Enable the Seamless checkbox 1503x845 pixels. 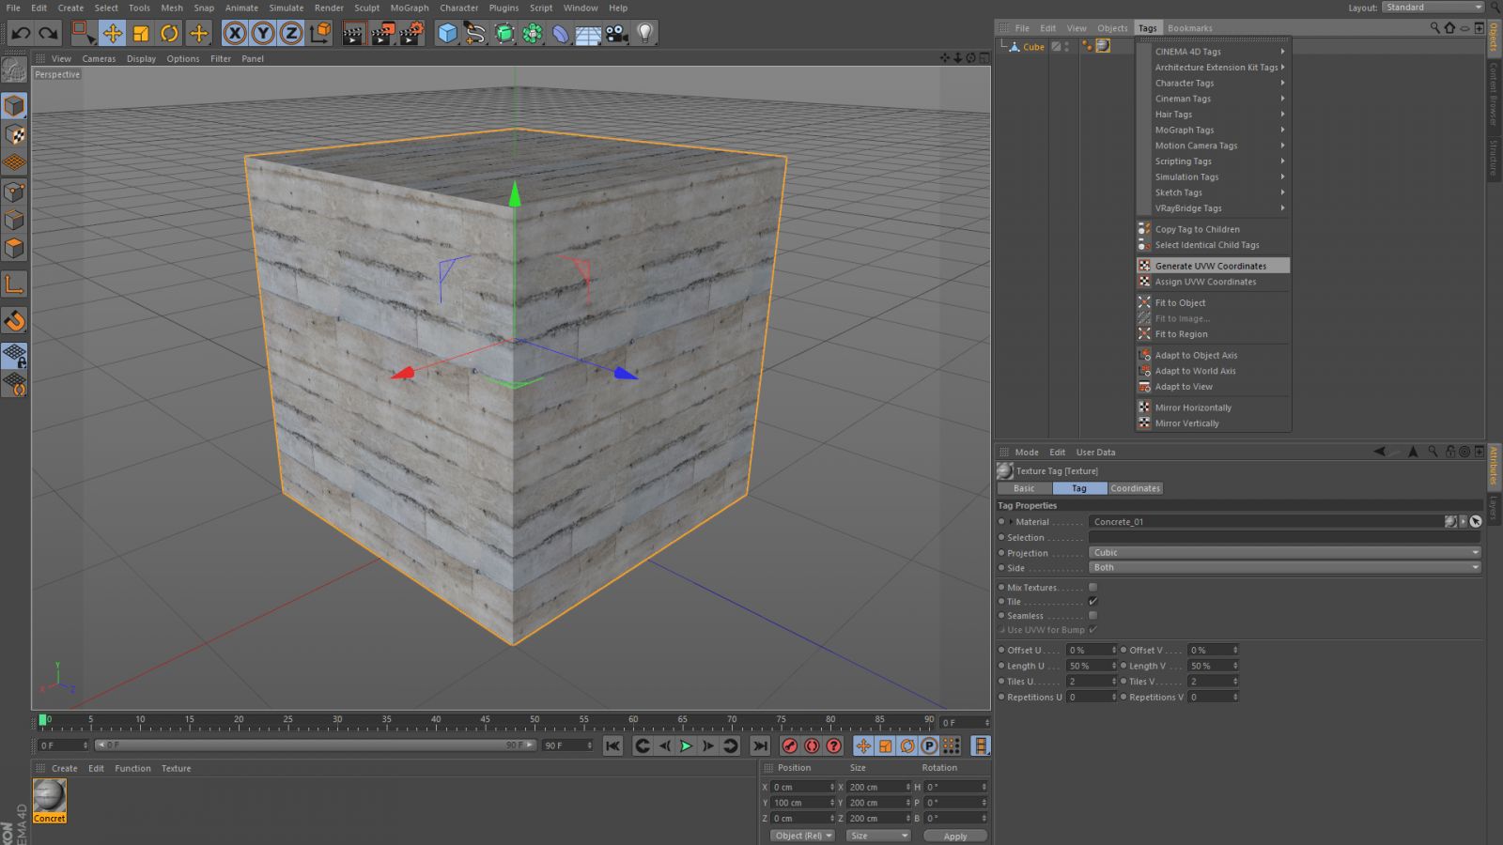1092,616
